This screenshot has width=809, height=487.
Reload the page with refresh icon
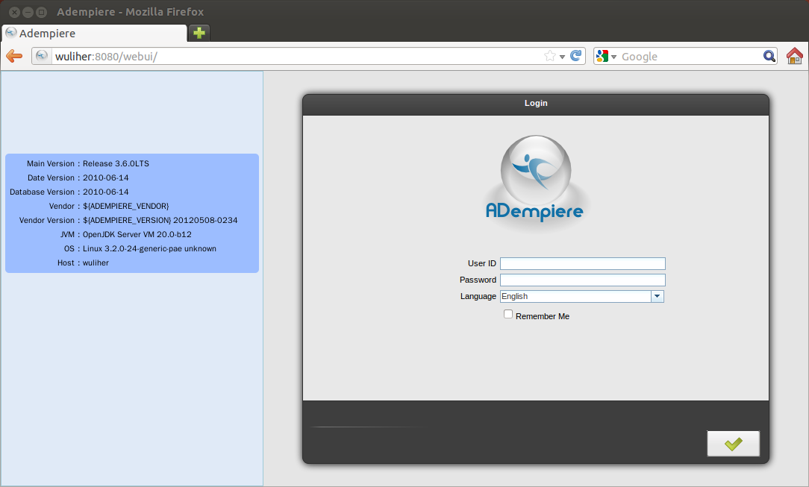[x=576, y=56]
